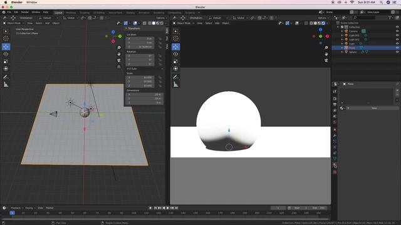Open the Help menu
The height and width of the screenshot is (225, 401).
(46, 12)
